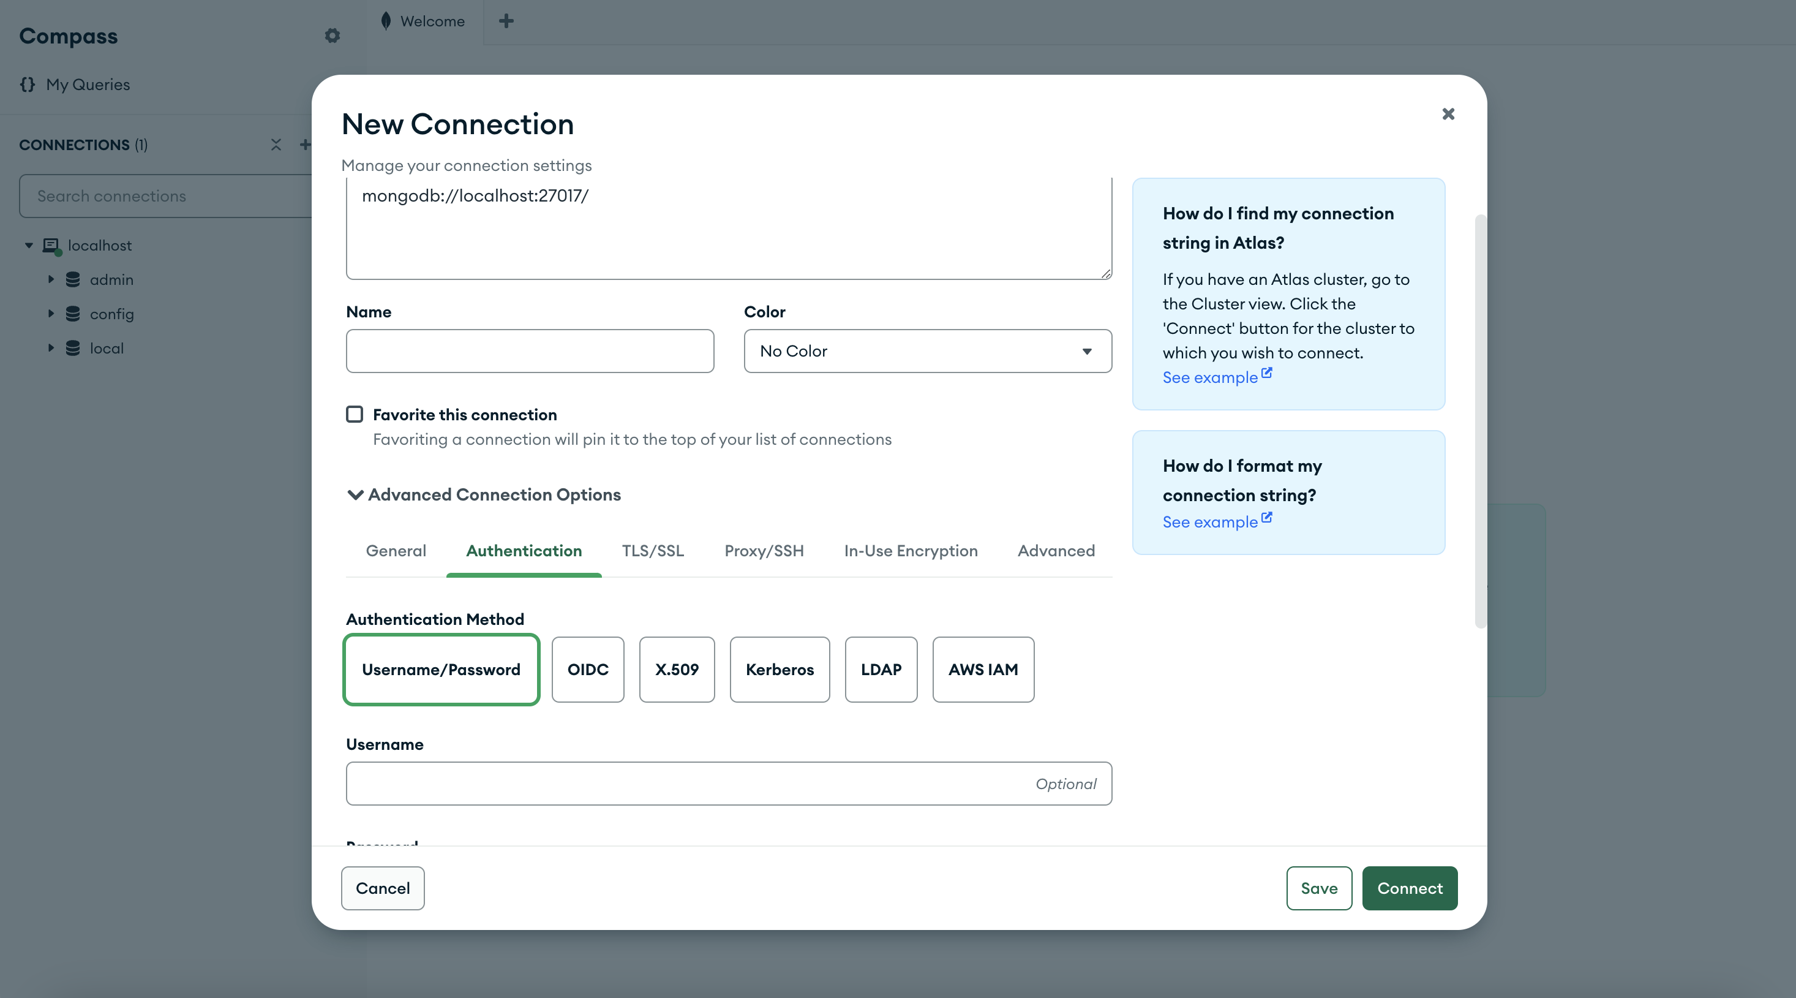Click the dialog vertical scrollbar
Screen dimensions: 1796x998
[1481, 422]
